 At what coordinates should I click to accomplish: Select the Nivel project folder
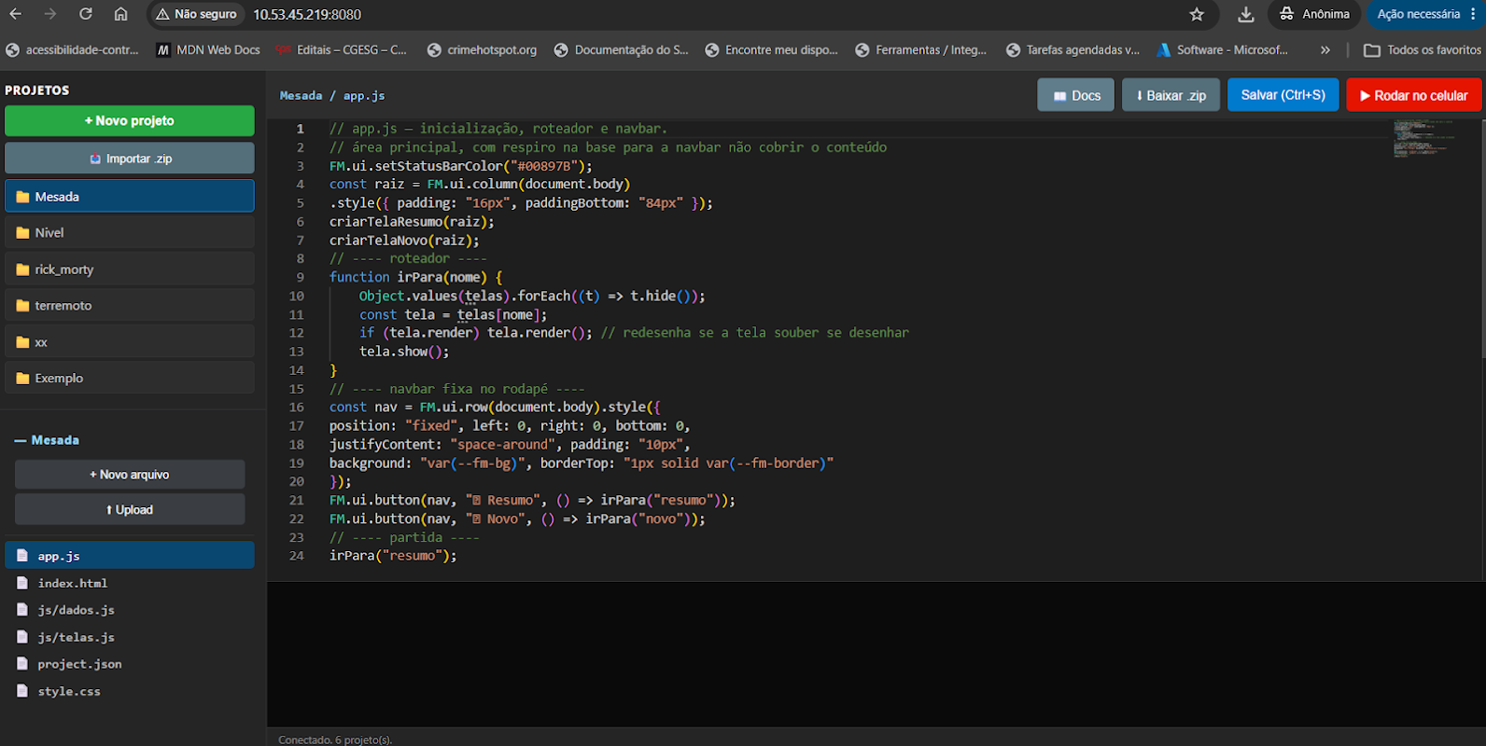(129, 233)
